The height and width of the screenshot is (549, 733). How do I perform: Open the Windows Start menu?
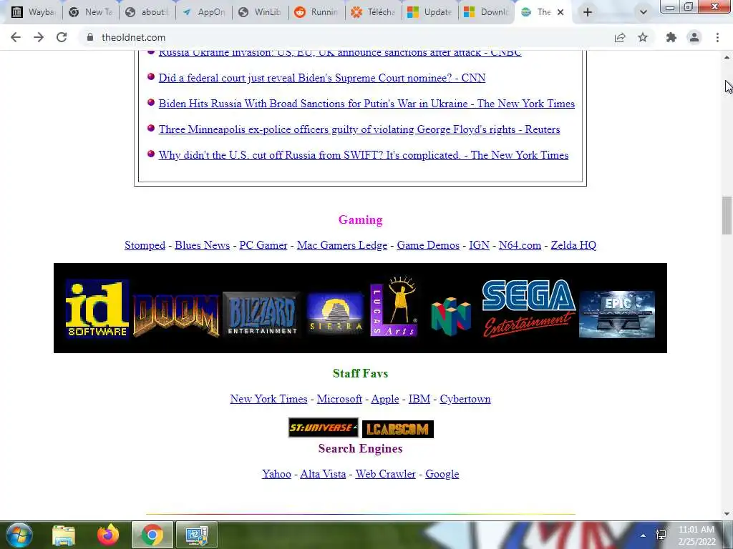pyautogui.click(x=19, y=535)
